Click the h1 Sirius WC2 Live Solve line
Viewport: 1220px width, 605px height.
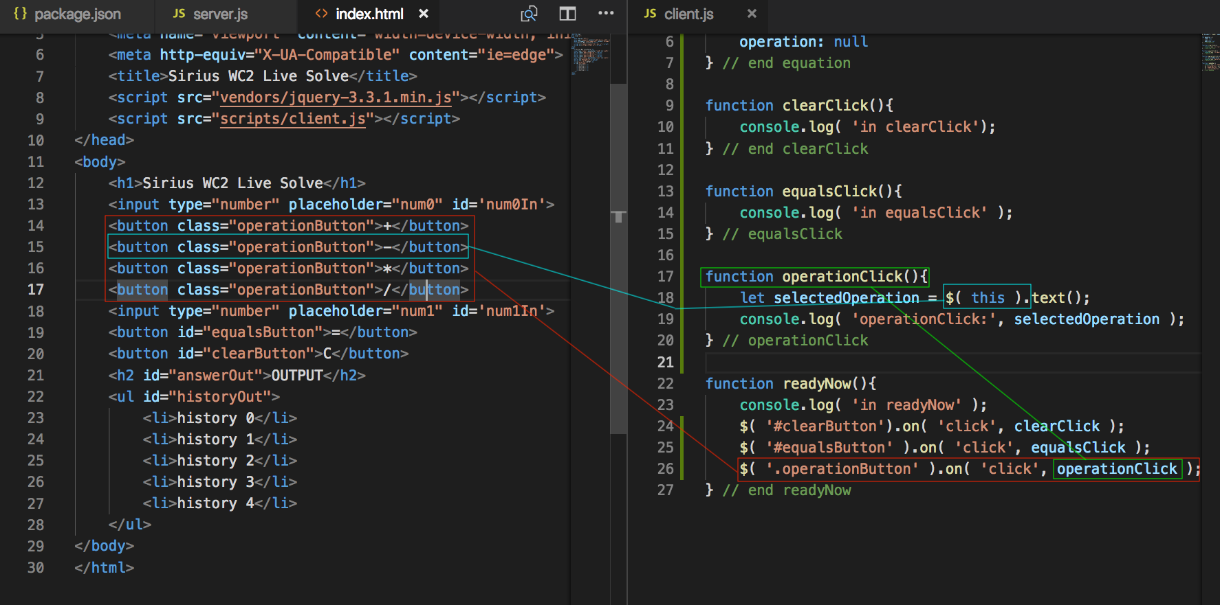(237, 183)
